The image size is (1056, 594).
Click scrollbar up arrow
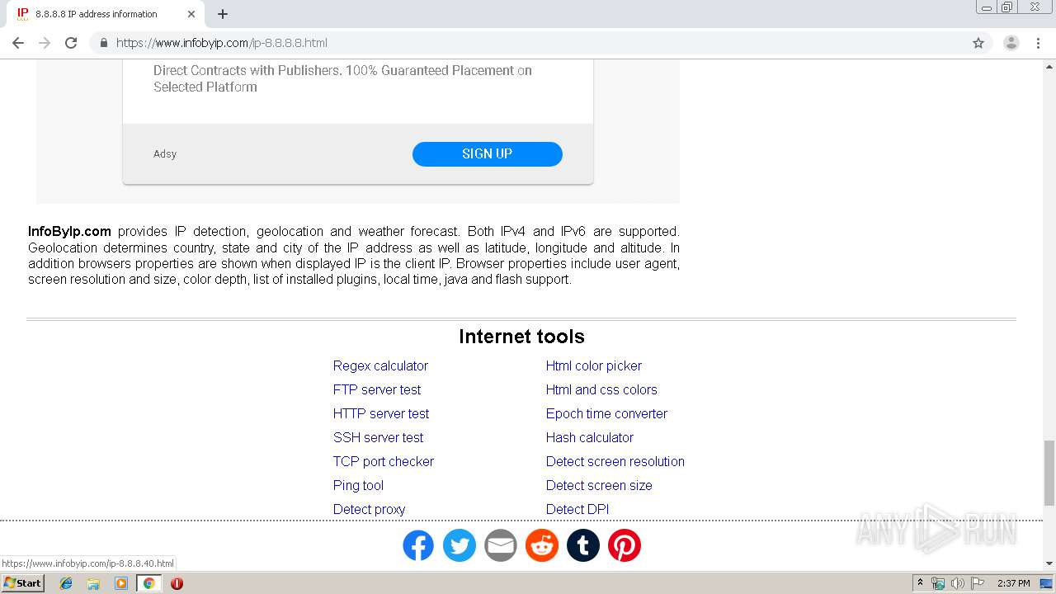(1049, 65)
